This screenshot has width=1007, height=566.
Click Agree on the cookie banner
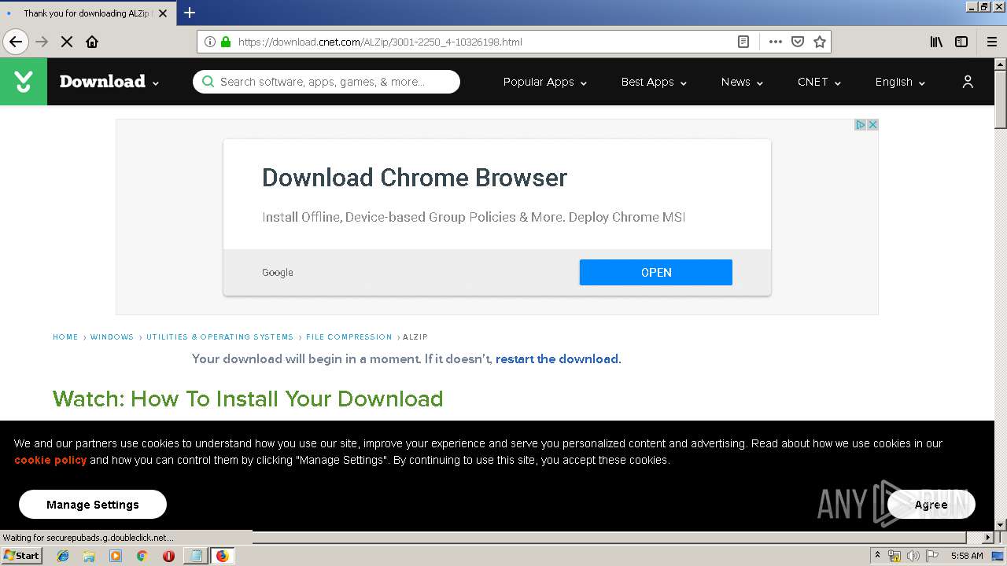pyautogui.click(x=931, y=505)
